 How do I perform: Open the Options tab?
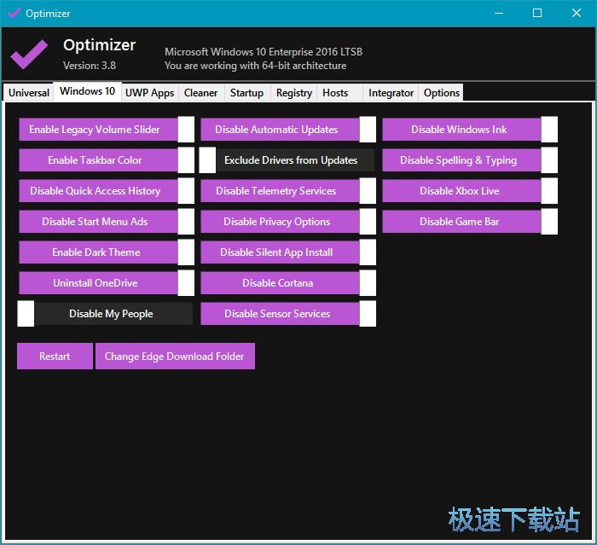tap(442, 93)
